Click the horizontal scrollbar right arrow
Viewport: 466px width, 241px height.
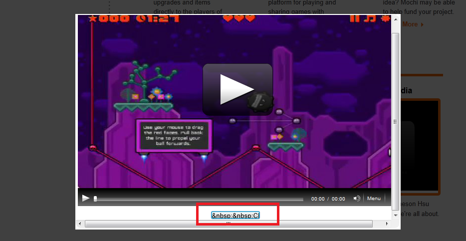[x=387, y=224]
